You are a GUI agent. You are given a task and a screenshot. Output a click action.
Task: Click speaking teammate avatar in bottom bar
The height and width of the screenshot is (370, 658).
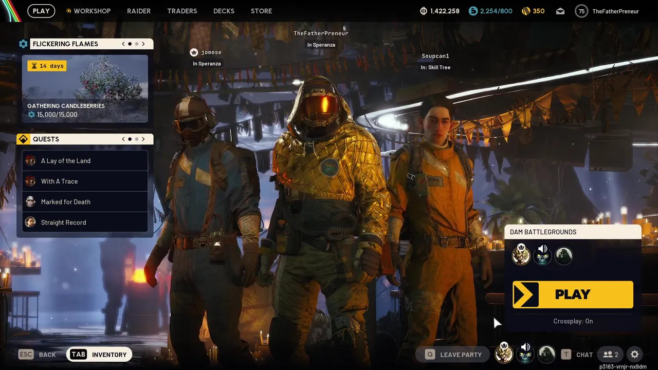pos(525,354)
